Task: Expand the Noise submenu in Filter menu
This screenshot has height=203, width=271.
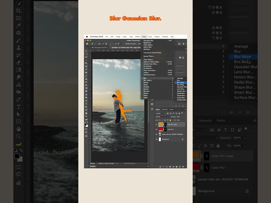Action: 158,85
